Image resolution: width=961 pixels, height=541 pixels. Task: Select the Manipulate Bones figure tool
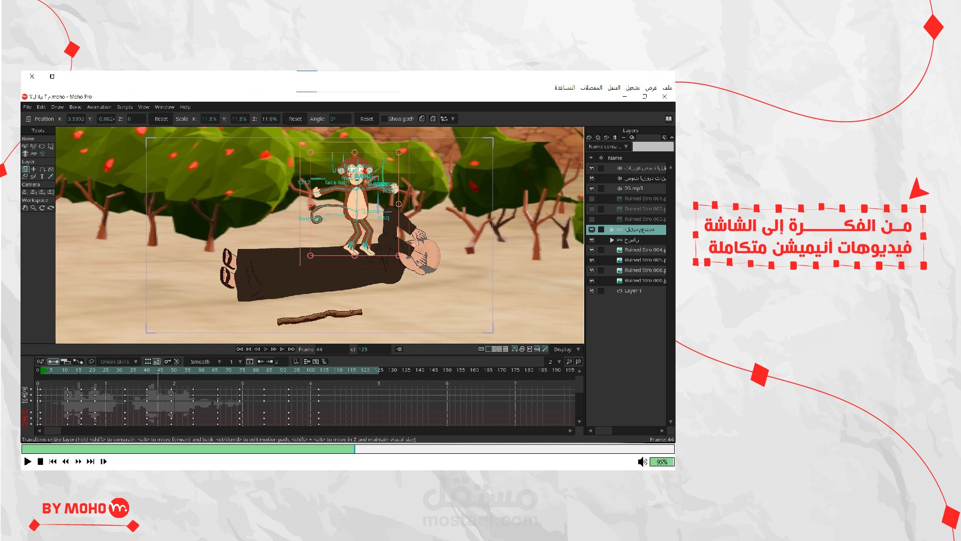tap(25, 154)
